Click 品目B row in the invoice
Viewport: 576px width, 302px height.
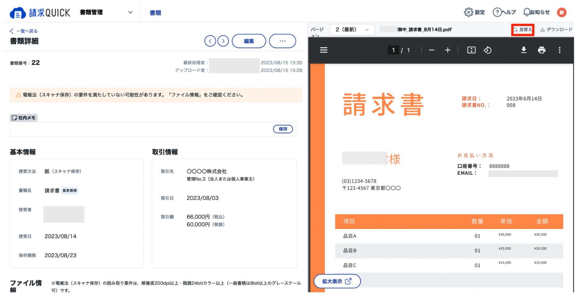[x=449, y=251]
